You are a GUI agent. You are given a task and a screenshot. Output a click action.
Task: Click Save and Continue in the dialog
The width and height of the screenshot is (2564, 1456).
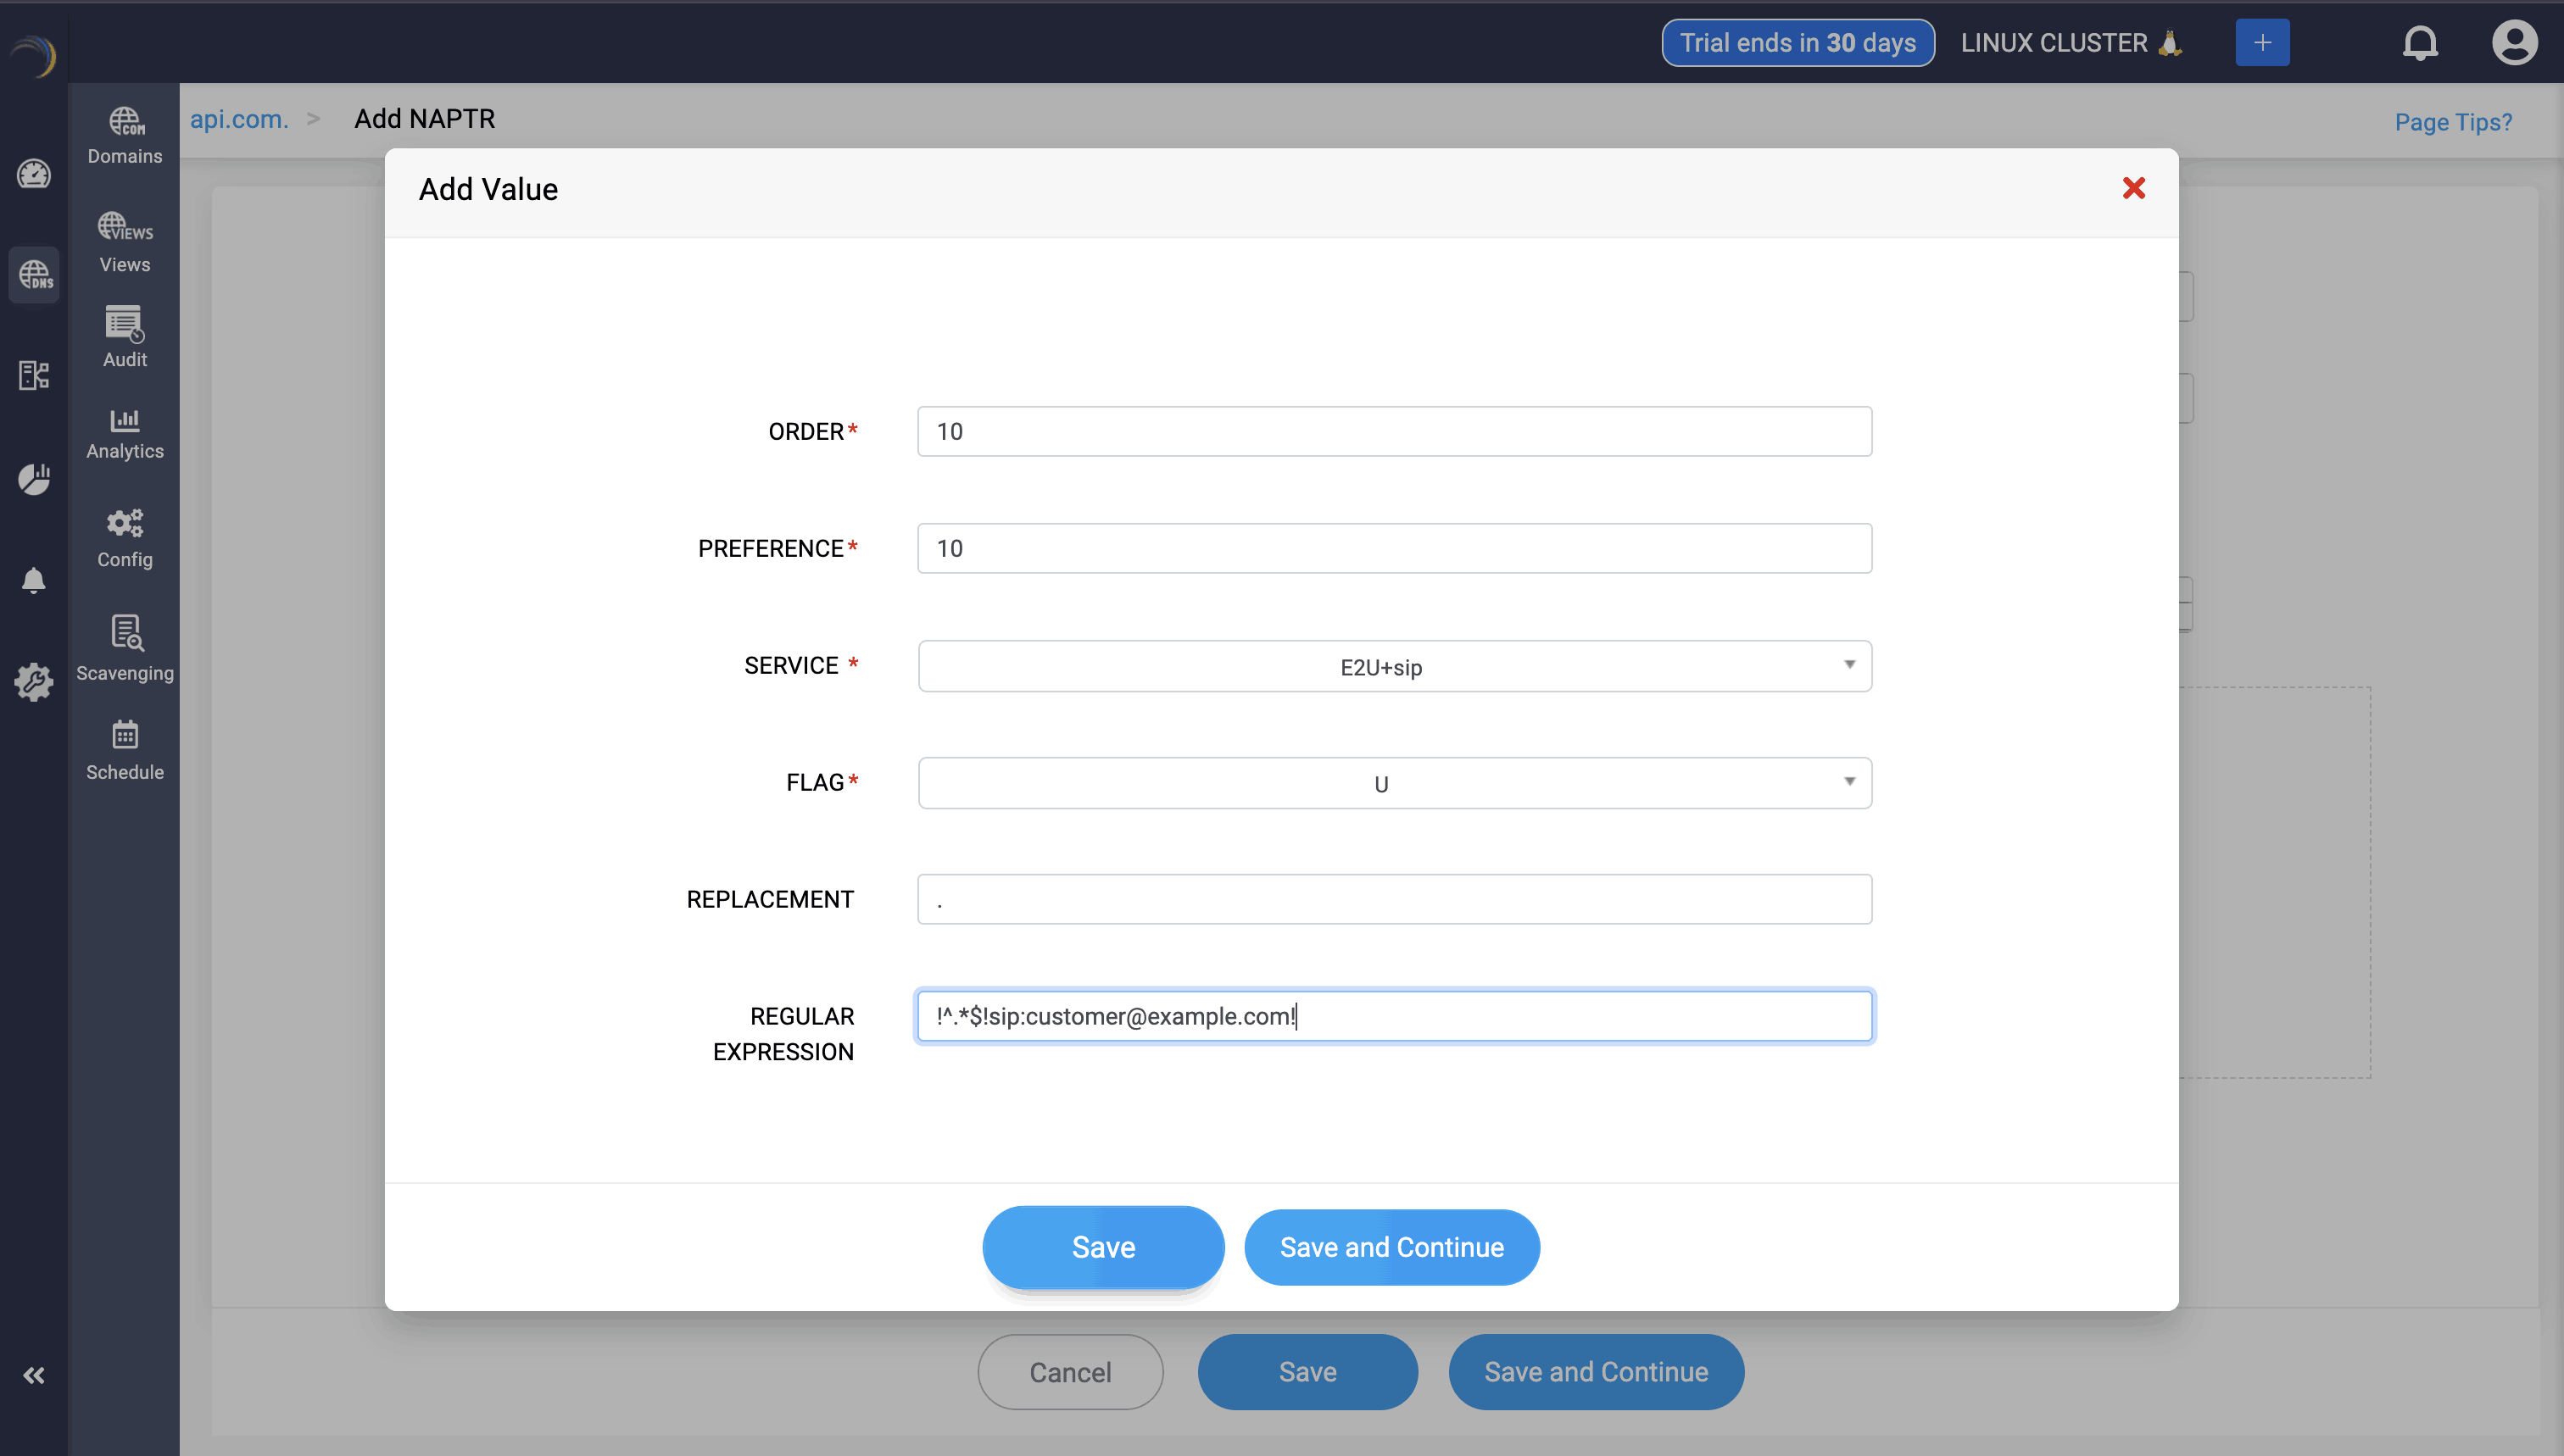pyautogui.click(x=1391, y=1247)
